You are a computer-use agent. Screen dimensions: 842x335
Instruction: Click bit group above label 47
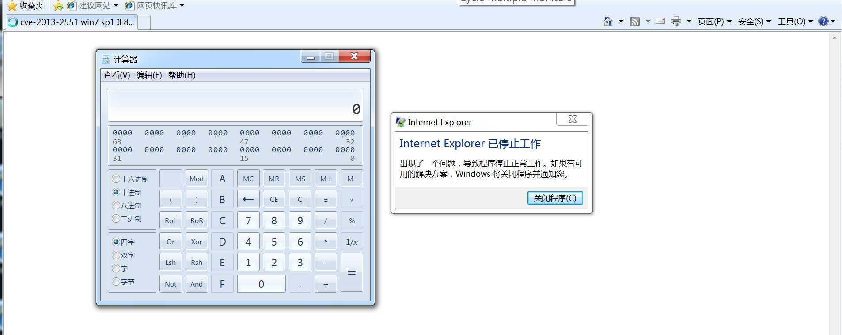[250, 133]
